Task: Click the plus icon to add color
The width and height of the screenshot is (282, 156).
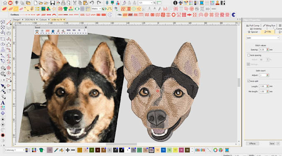Action: tap(68, 150)
